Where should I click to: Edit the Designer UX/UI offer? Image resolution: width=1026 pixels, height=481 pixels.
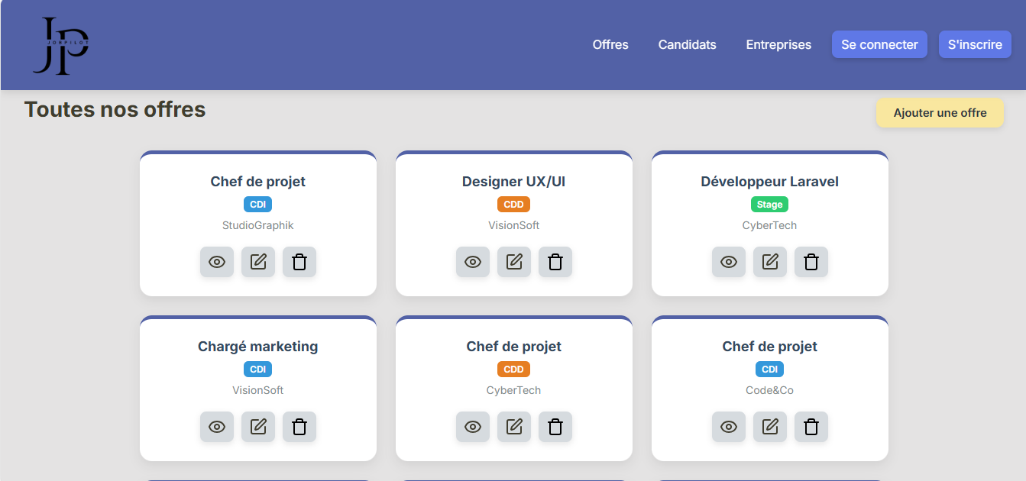(514, 262)
